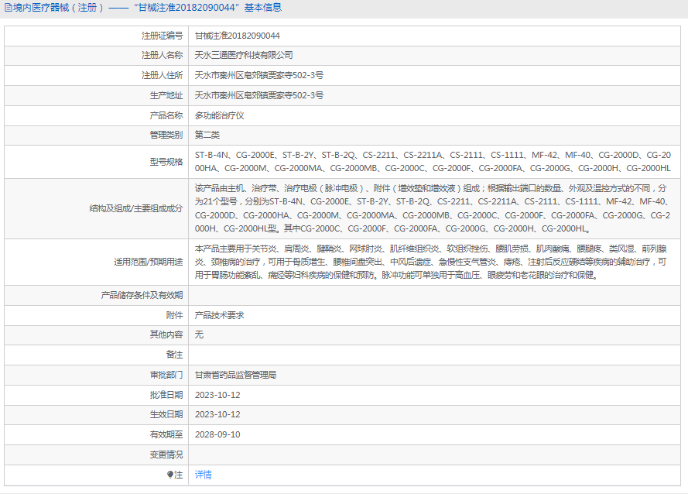Click the 产品名称 row label
Image resolution: width=688 pixels, height=494 pixels.
pyautogui.click(x=166, y=115)
